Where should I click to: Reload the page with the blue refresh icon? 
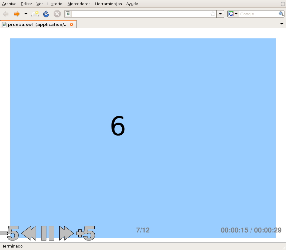point(46,14)
